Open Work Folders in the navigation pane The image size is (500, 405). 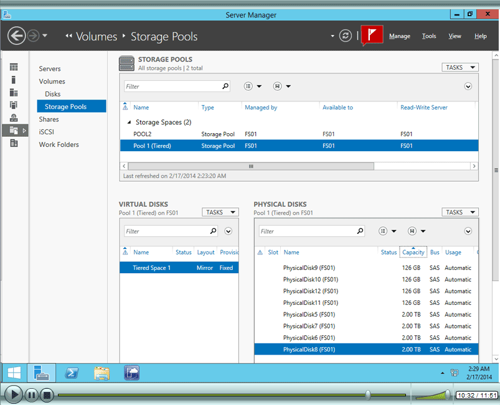click(x=59, y=144)
